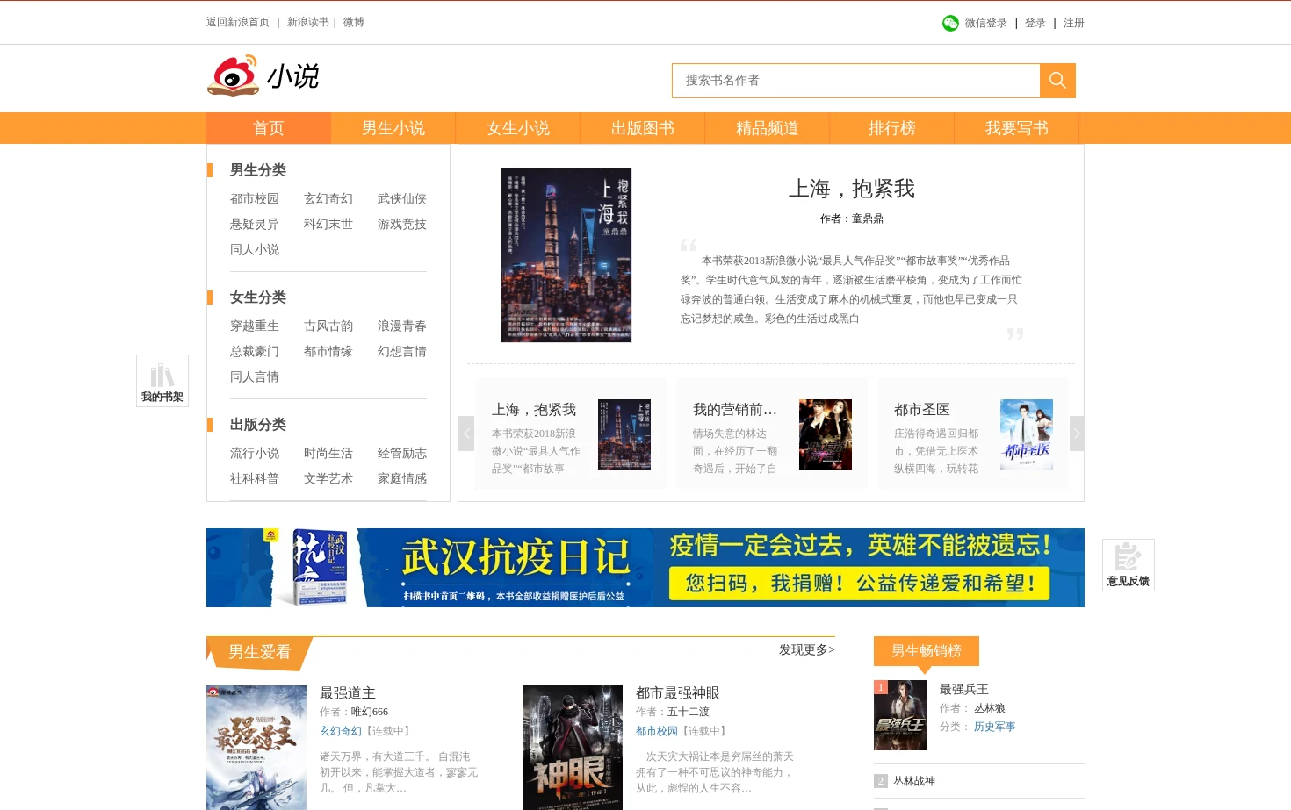Image resolution: width=1291 pixels, height=810 pixels.
Task: Select 经管励志 category
Action: (x=402, y=454)
